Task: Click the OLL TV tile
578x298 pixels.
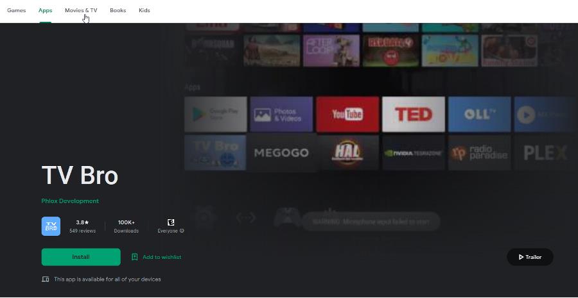Action: coord(480,114)
